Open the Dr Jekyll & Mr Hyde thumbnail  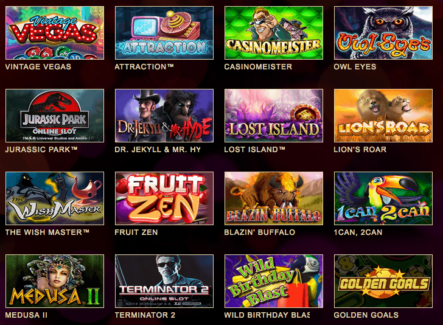point(164,116)
